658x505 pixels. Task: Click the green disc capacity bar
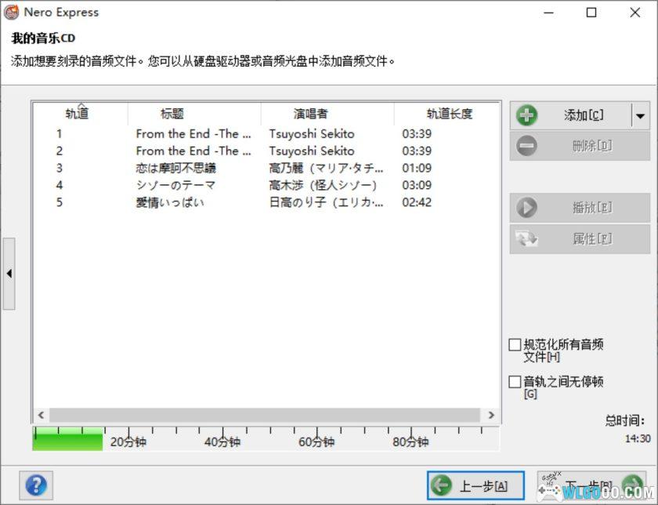click(x=67, y=440)
